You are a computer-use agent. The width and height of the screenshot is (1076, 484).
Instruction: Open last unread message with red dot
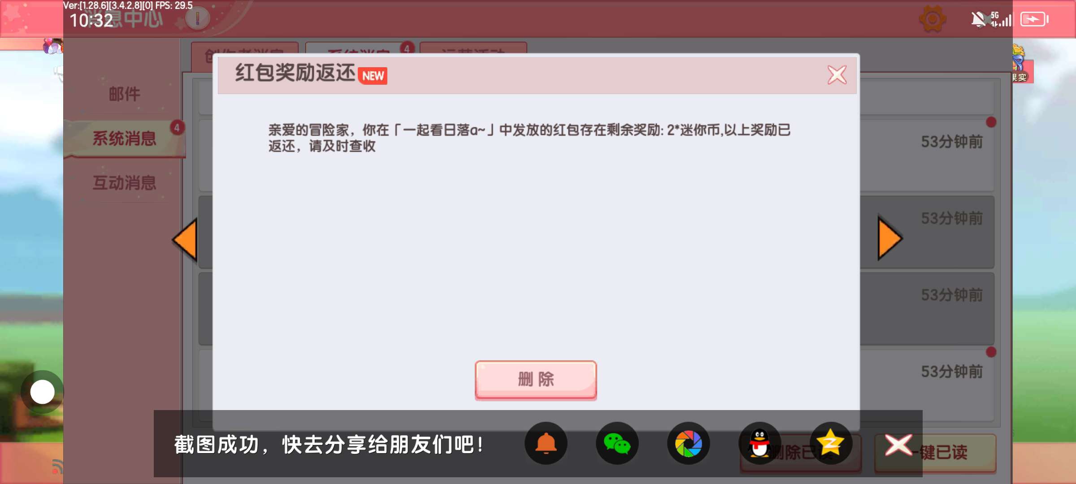[928, 385]
